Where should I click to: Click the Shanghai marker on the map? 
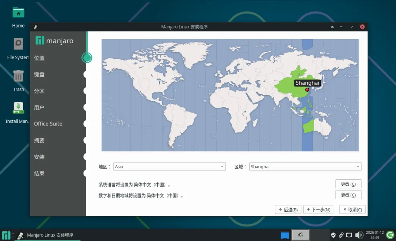pos(307,89)
